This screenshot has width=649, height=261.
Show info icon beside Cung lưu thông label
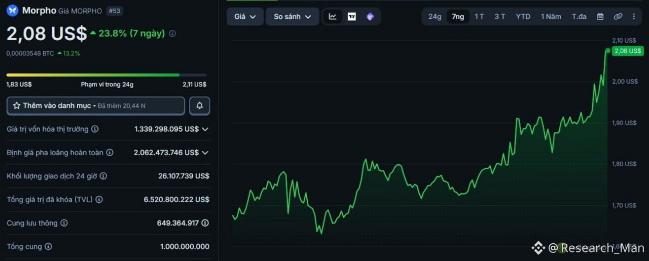(64, 223)
